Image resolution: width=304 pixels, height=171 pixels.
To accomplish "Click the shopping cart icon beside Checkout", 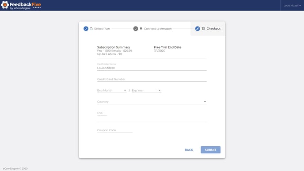I will point(203,28).
